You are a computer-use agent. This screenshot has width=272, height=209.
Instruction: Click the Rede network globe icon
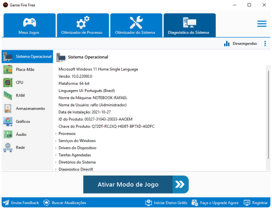(x=8, y=147)
